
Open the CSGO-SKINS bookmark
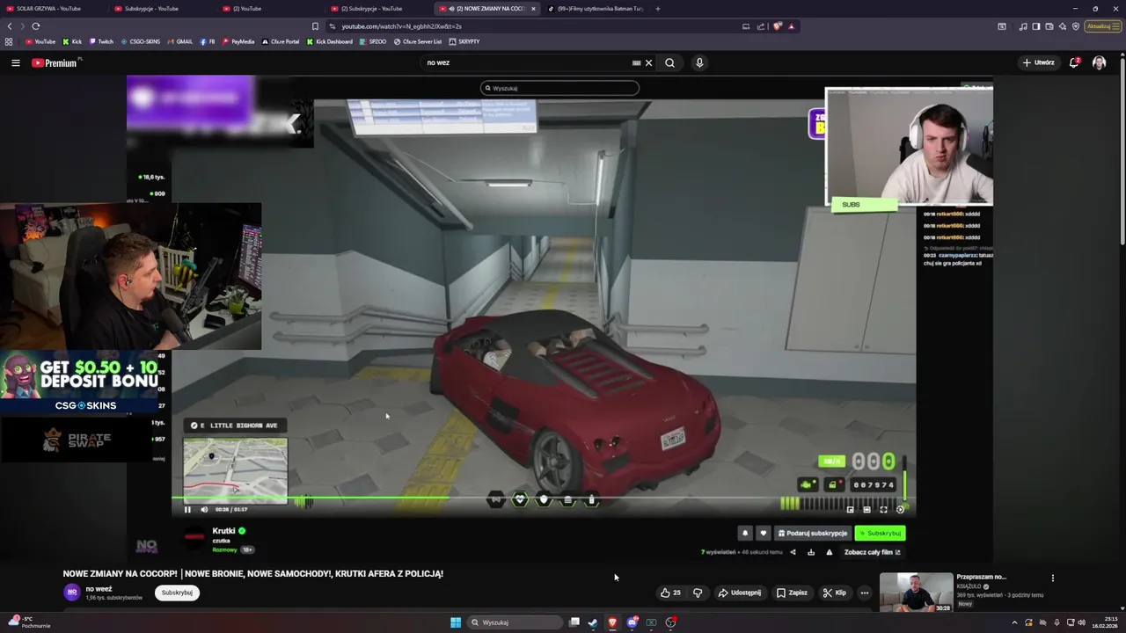(141, 41)
